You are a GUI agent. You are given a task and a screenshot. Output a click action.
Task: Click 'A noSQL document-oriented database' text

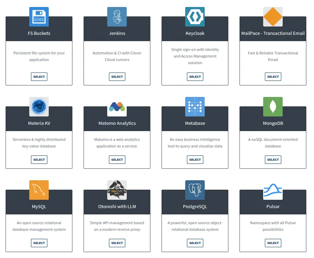[273, 143]
